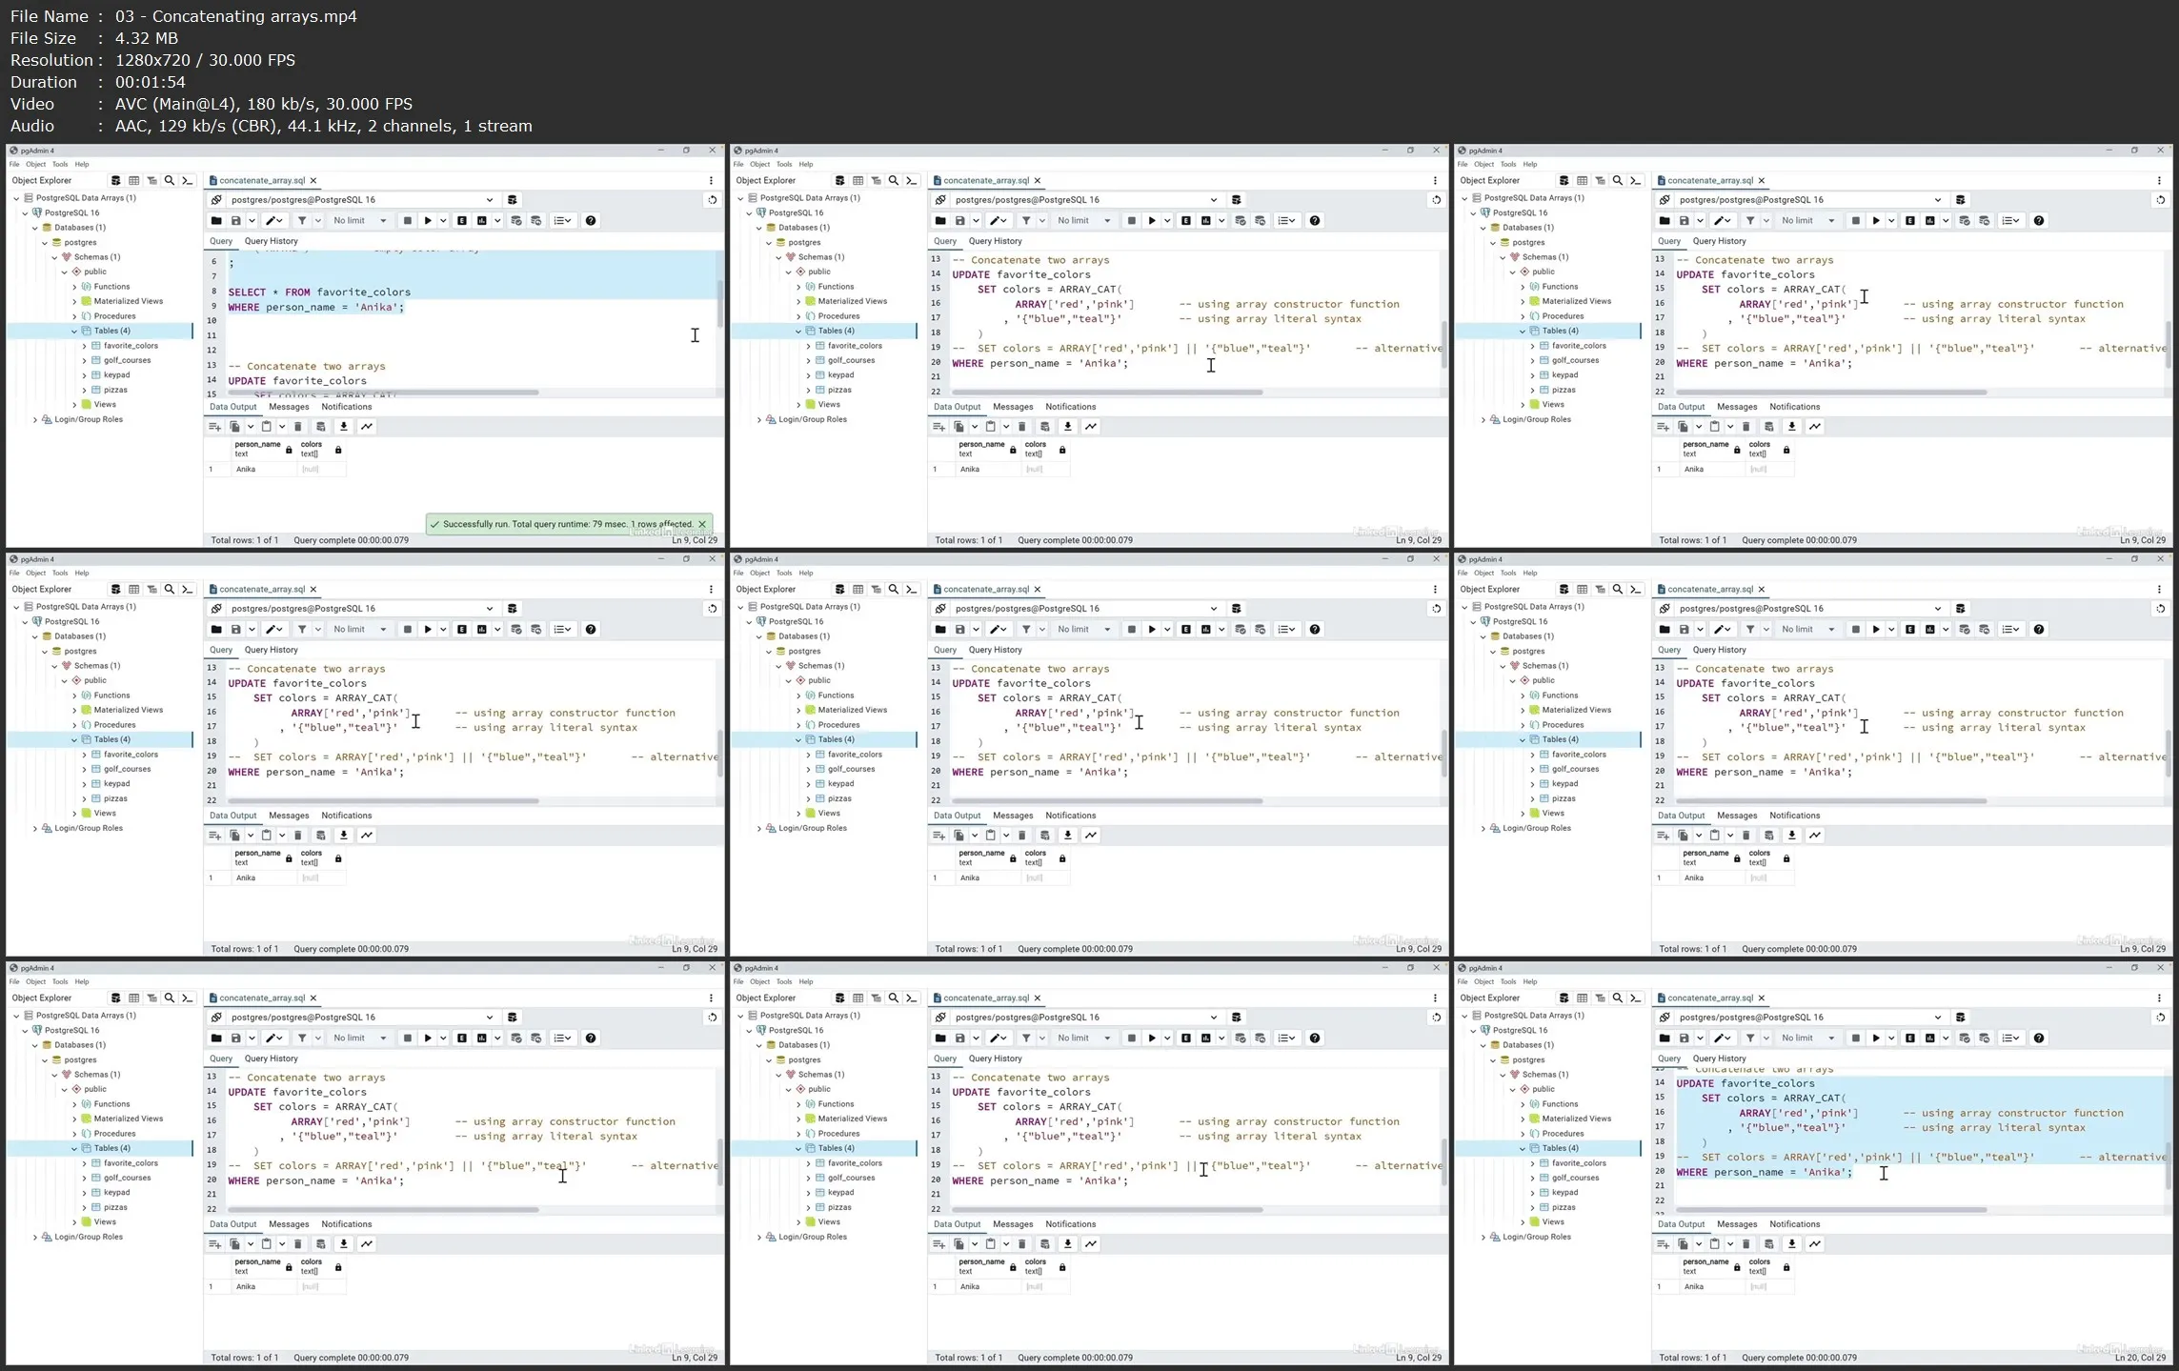Click horizontal editor scrollbar in bottom-left frame
This screenshot has height=1371, width=2179.
383,1210
